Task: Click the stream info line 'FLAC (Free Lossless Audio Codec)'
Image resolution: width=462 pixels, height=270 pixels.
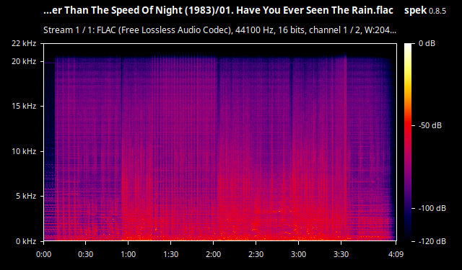Action: point(219,30)
